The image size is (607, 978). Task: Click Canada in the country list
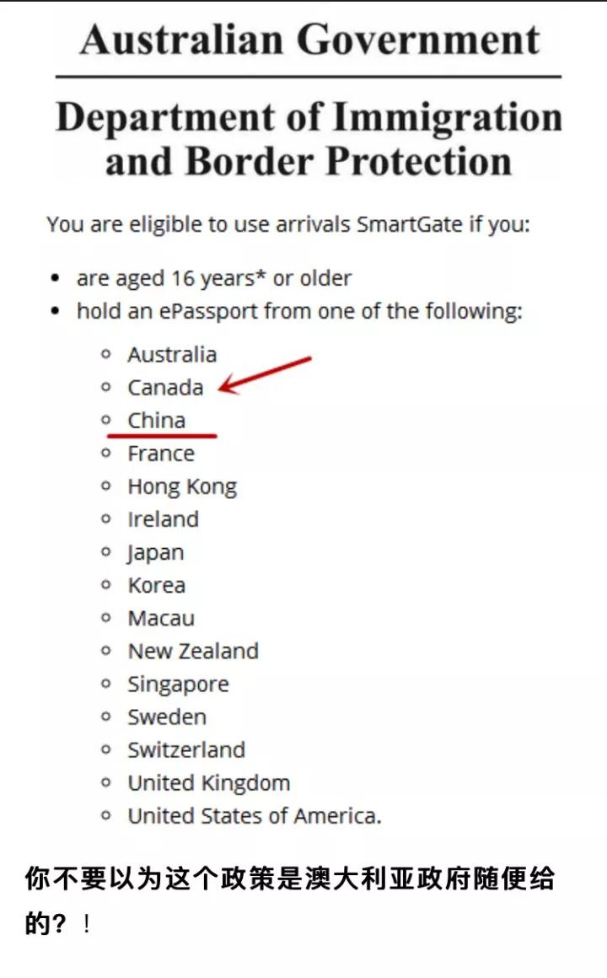pos(165,388)
